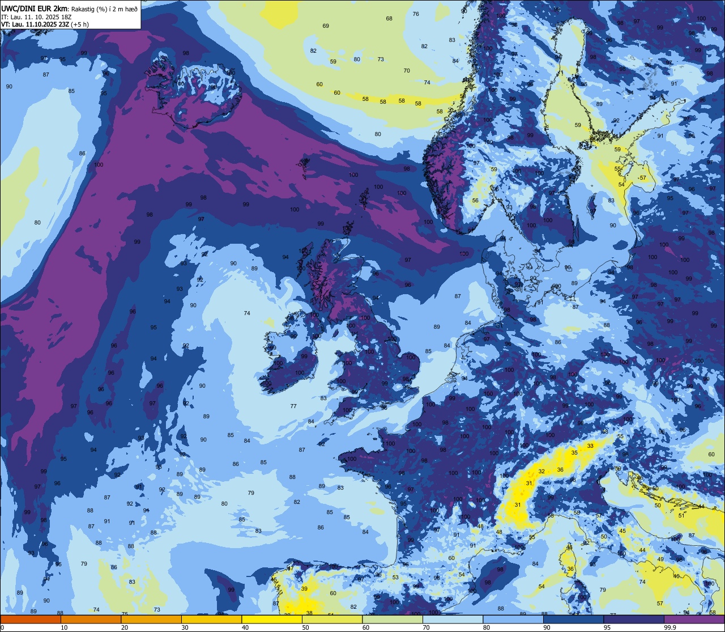The height and width of the screenshot is (632, 725).
Task: Click humidity value 75 at bottom-left edge
Action: [125, 614]
